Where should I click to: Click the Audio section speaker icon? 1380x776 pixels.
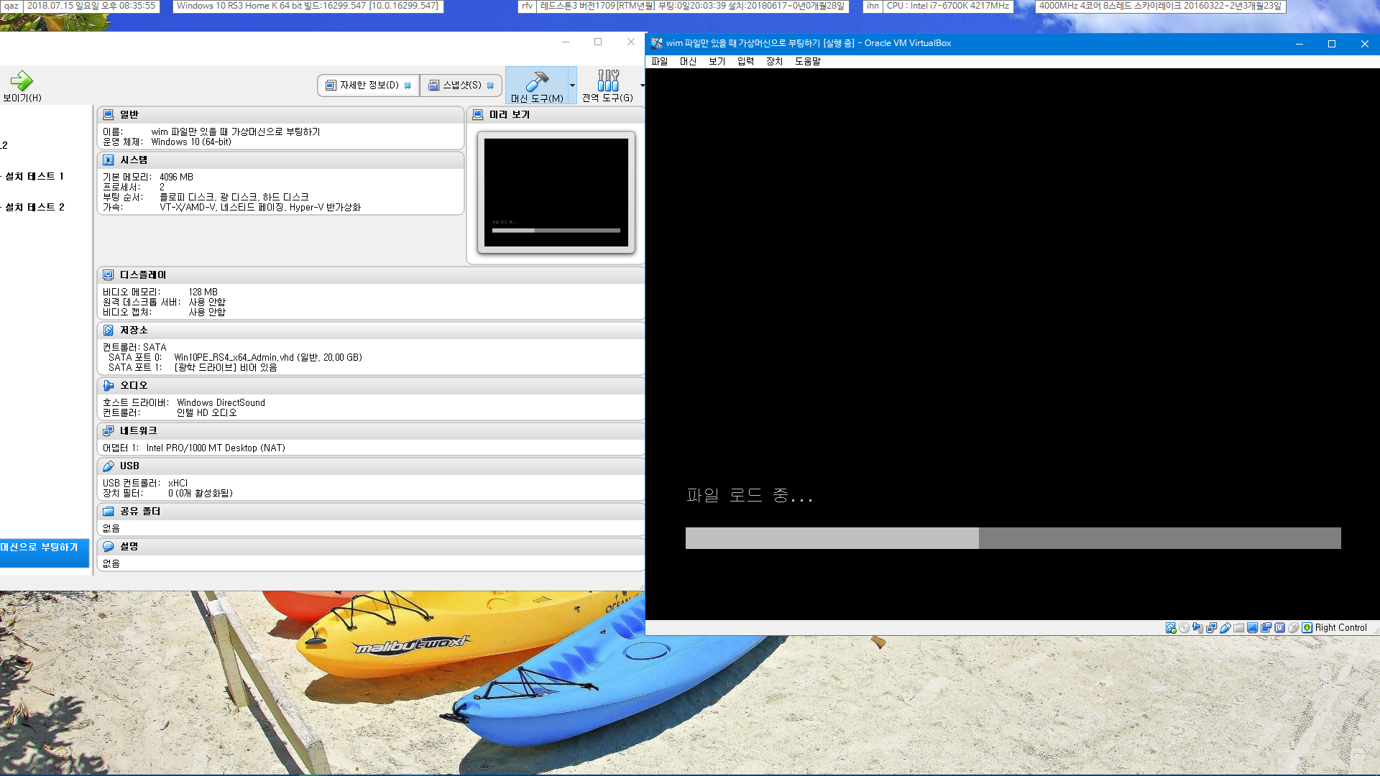pos(109,385)
